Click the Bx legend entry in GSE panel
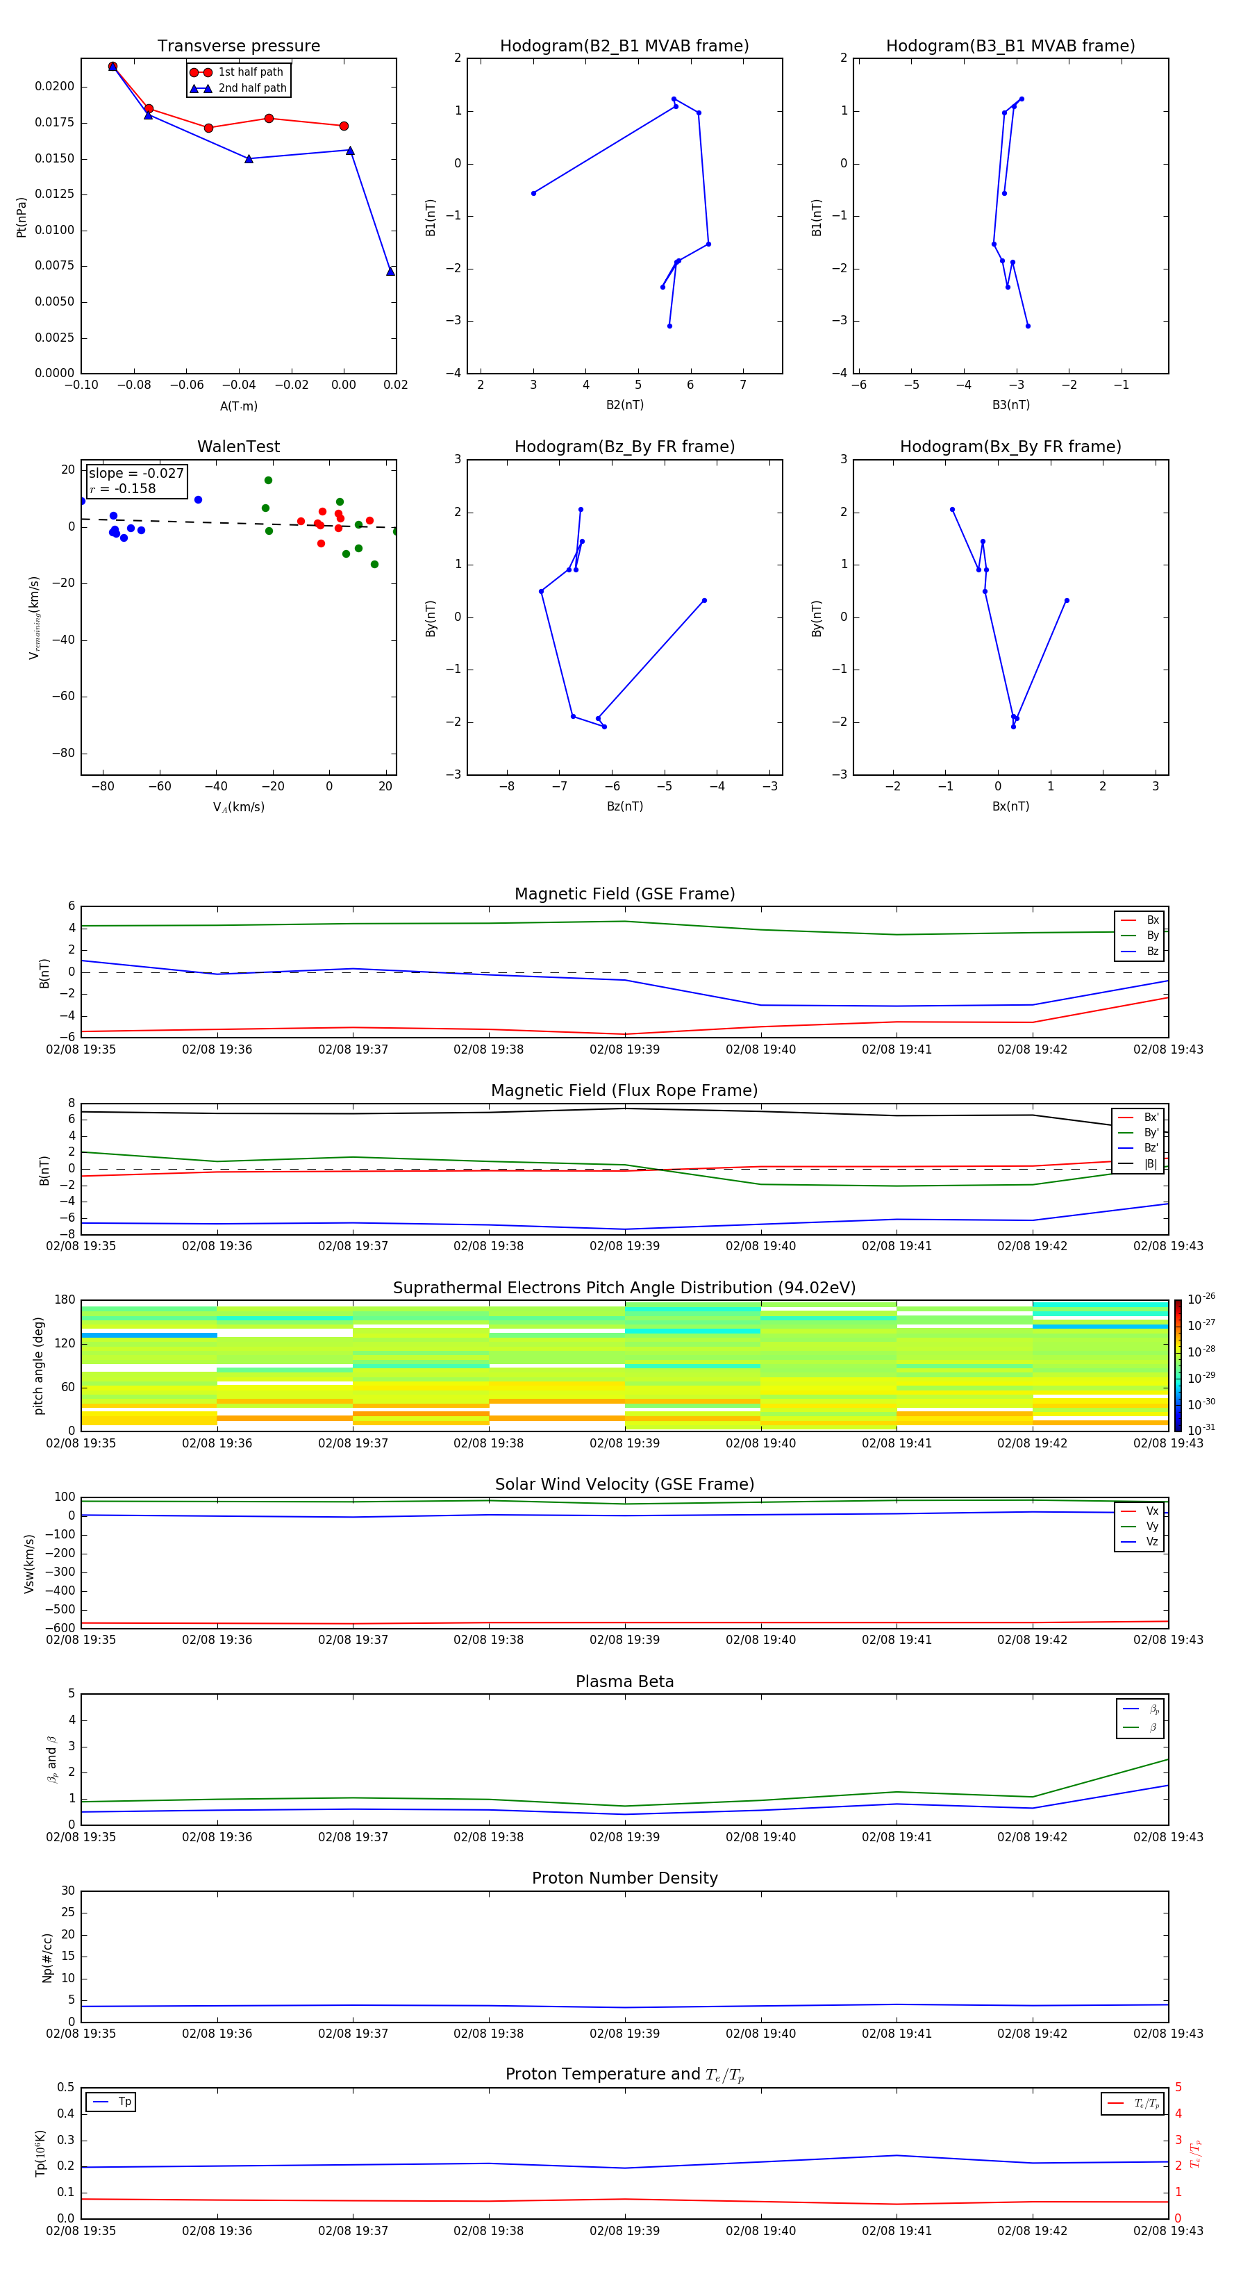The width and height of the screenshot is (1250, 2292). click(1140, 920)
